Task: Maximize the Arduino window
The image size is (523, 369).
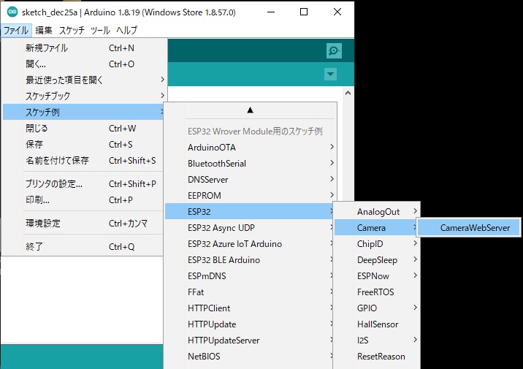Action: coord(304,12)
